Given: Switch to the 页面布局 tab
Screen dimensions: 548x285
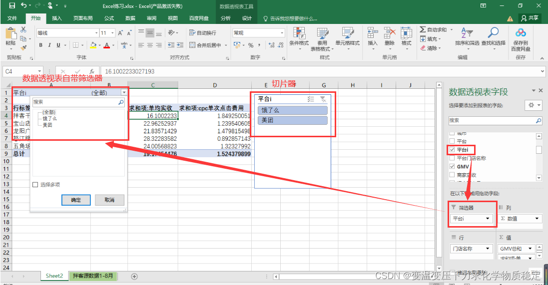Looking at the screenshot, I should pyautogui.click(x=83, y=18).
